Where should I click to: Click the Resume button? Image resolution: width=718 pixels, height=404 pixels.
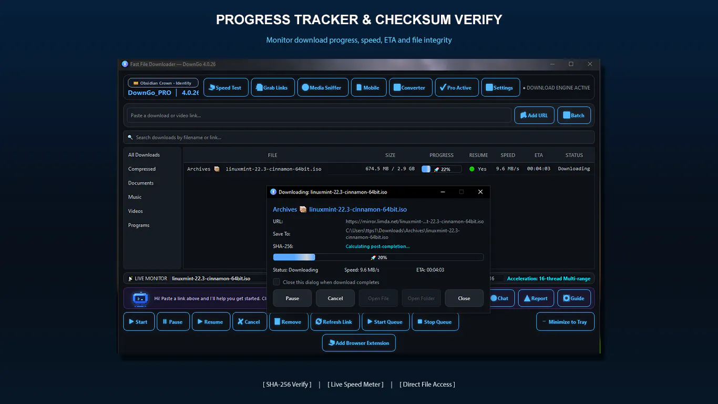211,322
